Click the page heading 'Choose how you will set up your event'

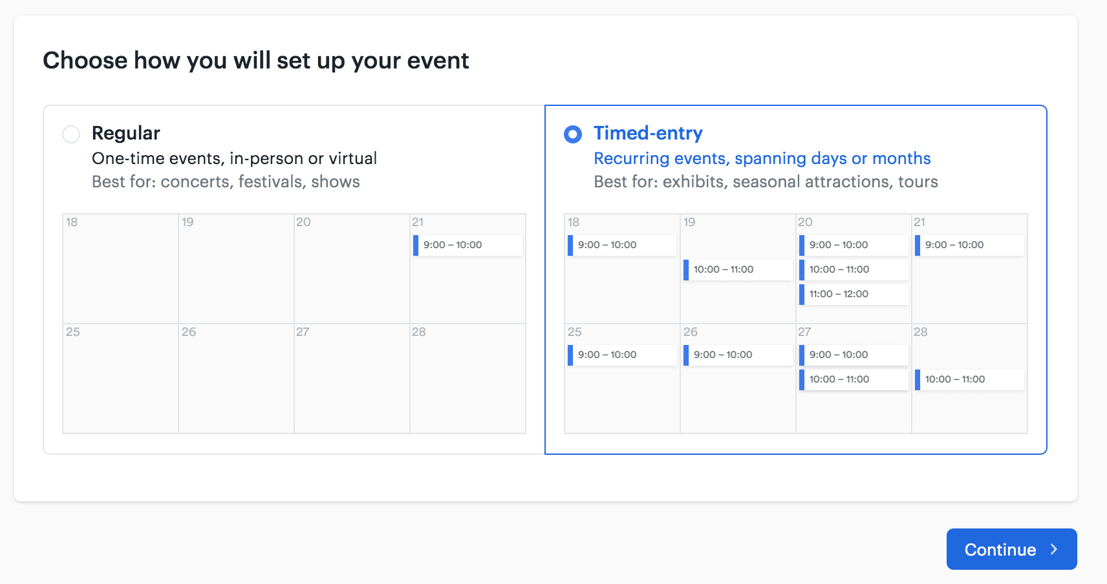click(255, 61)
